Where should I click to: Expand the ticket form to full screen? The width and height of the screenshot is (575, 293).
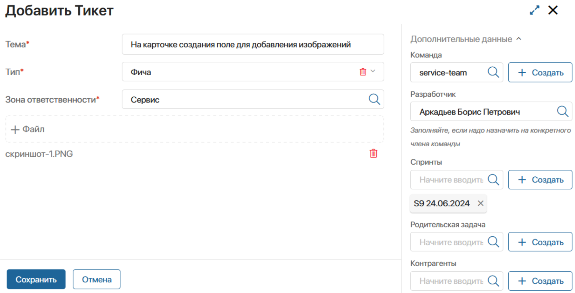tap(534, 10)
